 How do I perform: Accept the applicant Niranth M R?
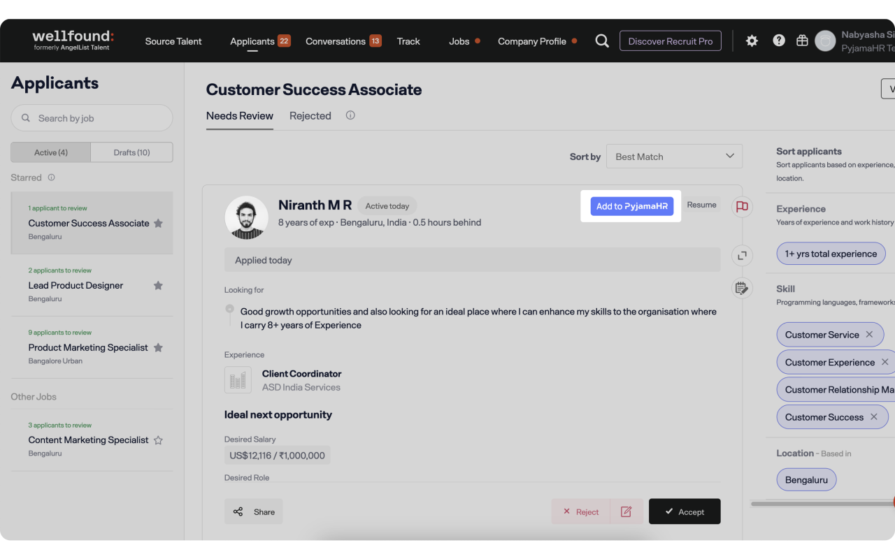(684, 511)
